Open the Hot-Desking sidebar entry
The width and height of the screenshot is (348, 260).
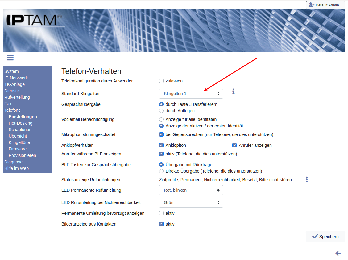(x=20, y=123)
